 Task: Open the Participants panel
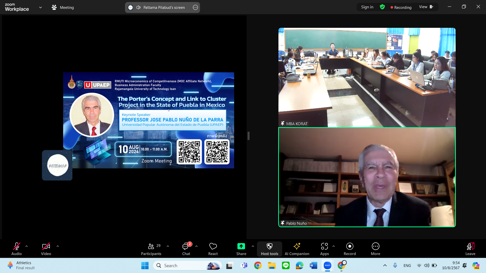tap(151, 249)
